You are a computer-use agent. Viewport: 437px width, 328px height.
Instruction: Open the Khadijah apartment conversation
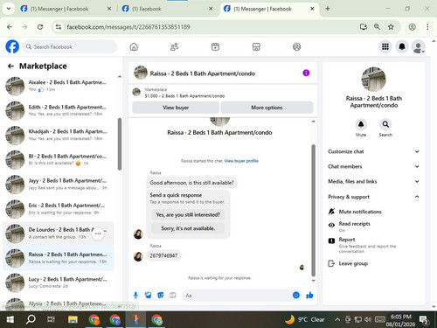tap(59, 136)
